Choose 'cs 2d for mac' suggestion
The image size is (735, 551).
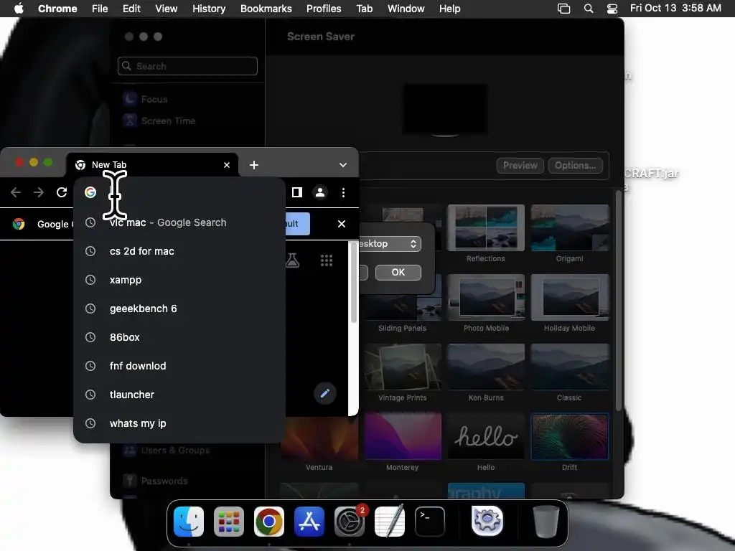(x=179, y=251)
